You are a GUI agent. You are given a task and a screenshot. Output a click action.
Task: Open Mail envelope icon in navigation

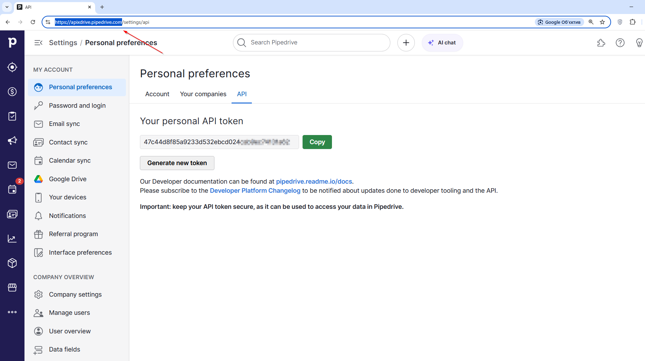point(12,165)
